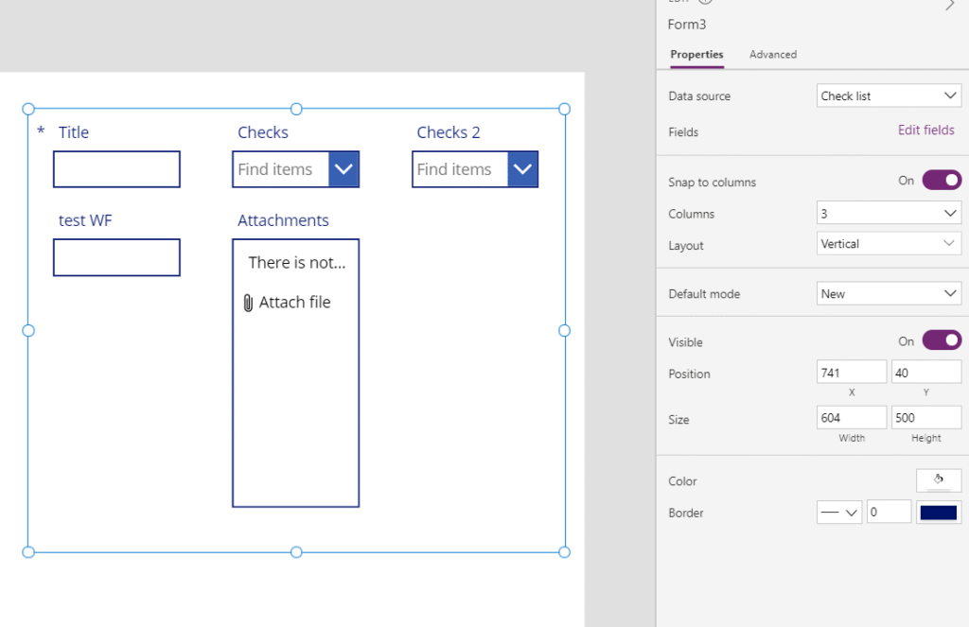Click the Title input box
Image resolution: width=969 pixels, height=627 pixels.
(116, 169)
